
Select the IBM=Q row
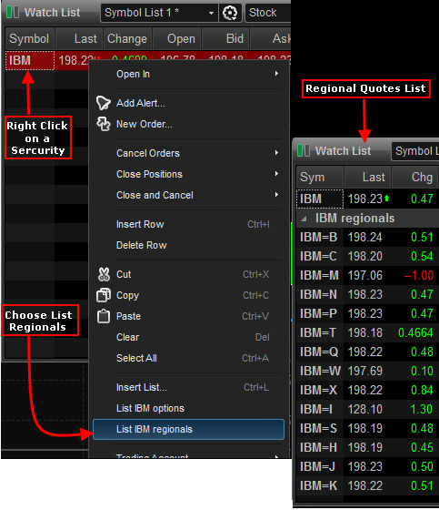coord(367,352)
